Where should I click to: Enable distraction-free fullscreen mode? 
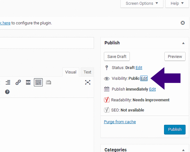(88, 82)
